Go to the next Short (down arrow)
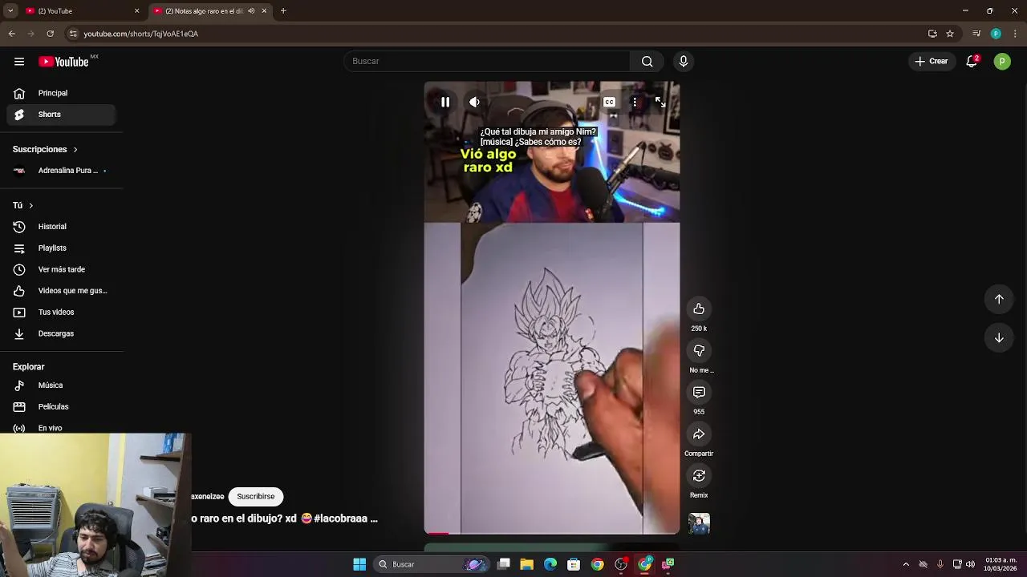Viewport: 1027px width, 577px height. [999, 337]
